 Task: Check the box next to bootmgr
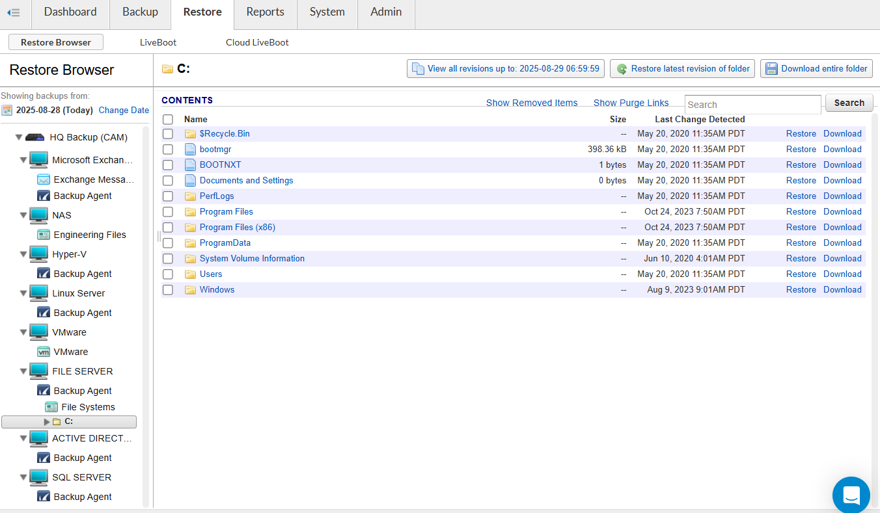[x=168, y=150]
